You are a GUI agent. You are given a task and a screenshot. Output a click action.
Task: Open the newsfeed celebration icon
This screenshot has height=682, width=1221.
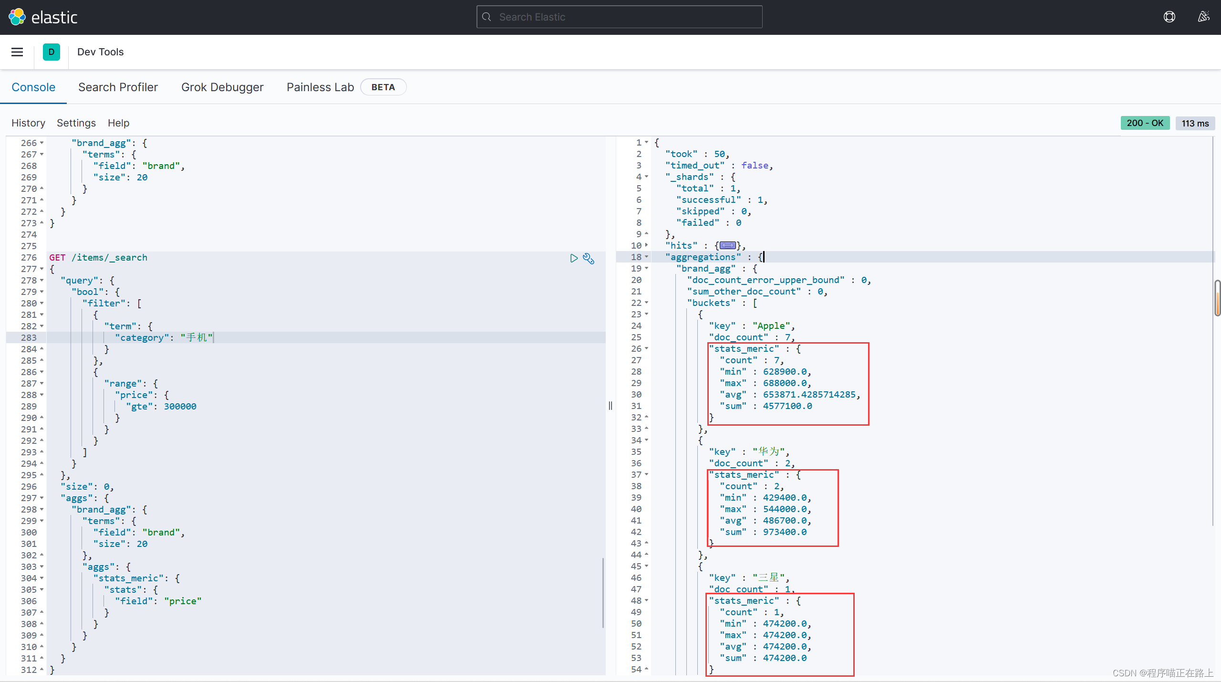tap(1203, 17)
